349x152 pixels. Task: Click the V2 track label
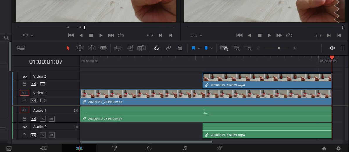[x=25, y=77]
